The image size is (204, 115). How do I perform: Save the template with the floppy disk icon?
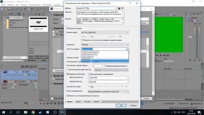click(119, 8)
